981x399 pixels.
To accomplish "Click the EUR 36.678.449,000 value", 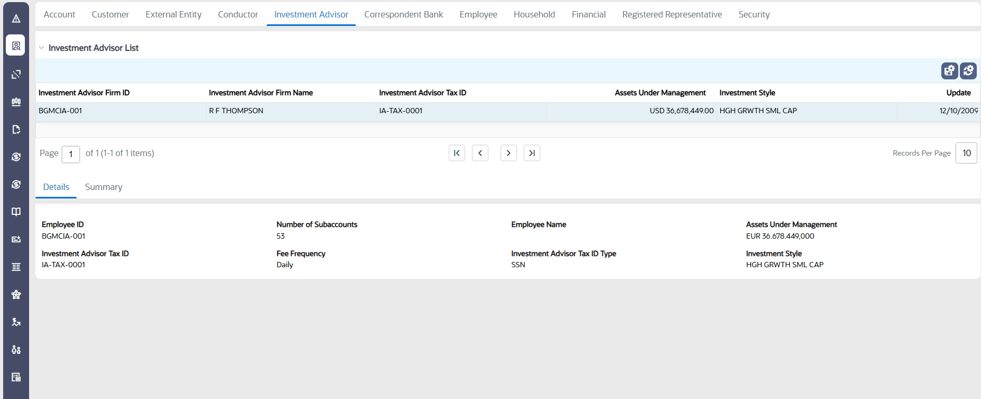I will tap(780, 236).
